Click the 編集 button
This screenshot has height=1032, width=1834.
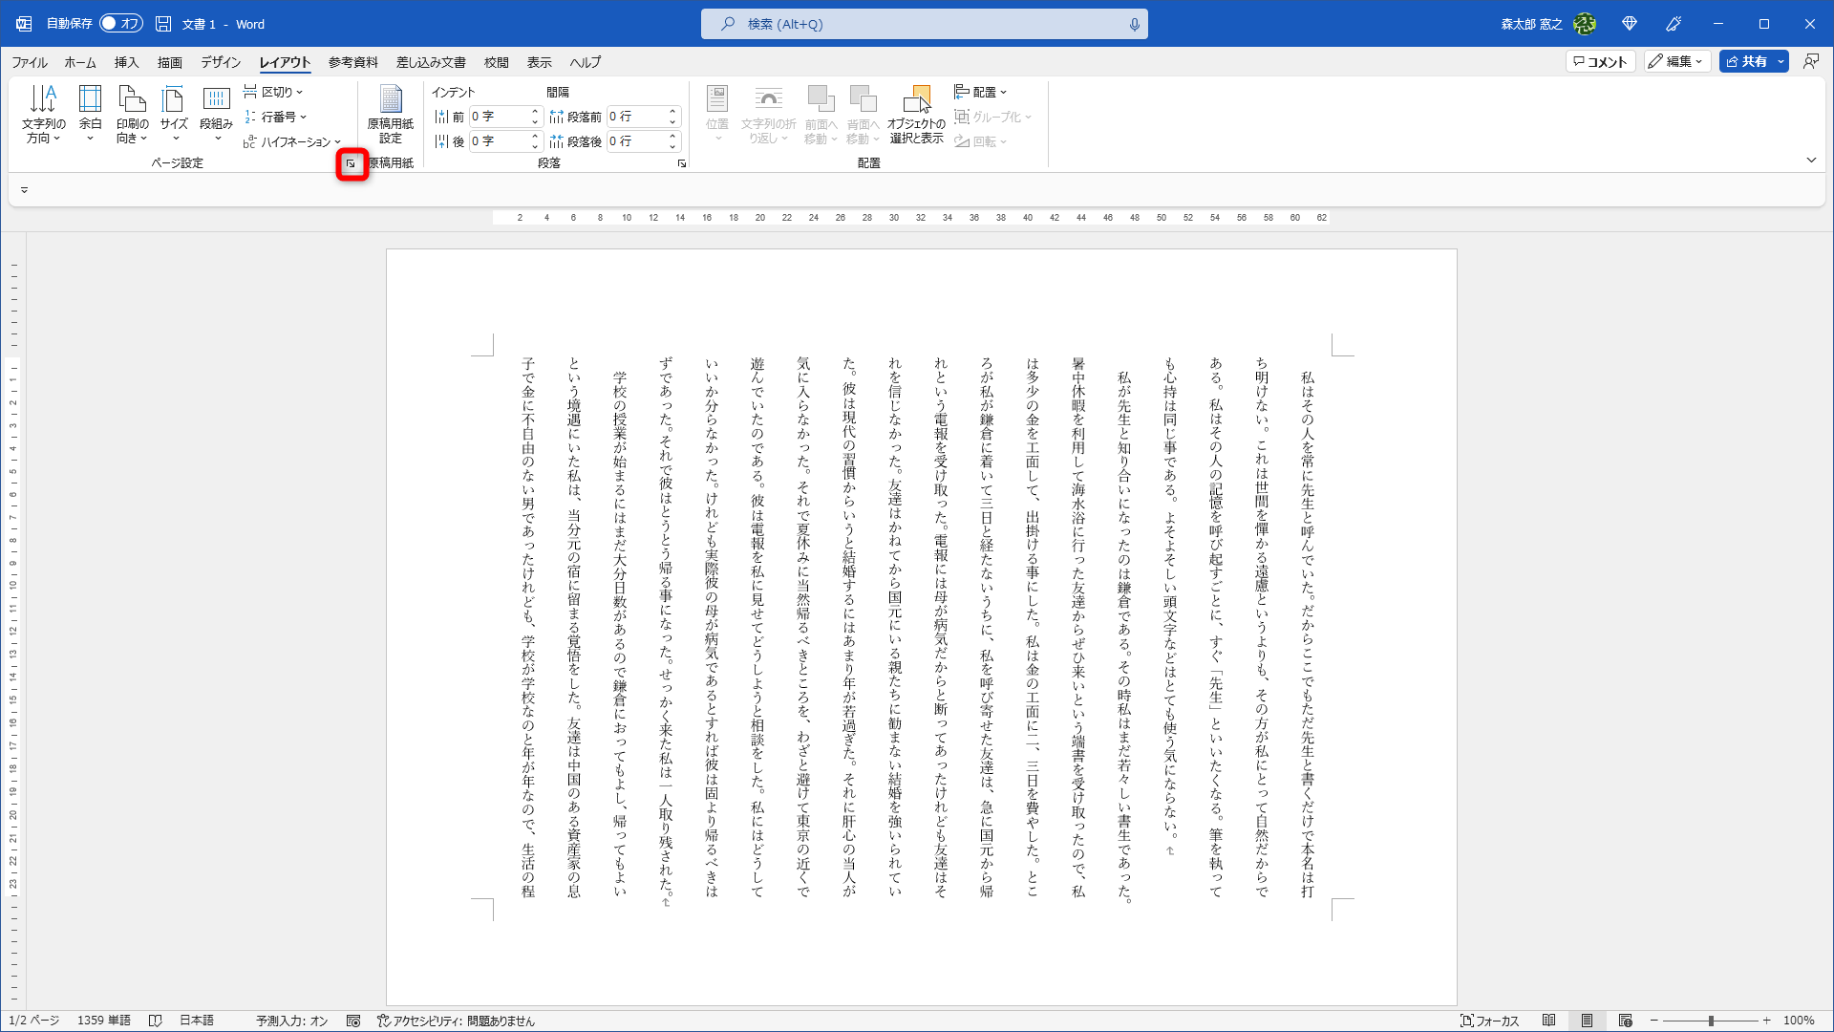point(1676,61)
